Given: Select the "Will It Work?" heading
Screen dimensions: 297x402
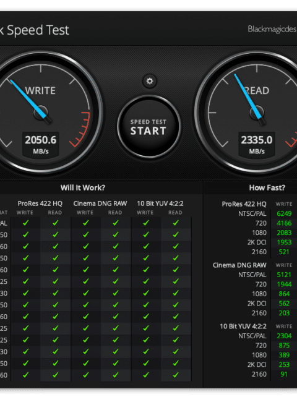Looking at the screenshot, I should coord(83,187).
